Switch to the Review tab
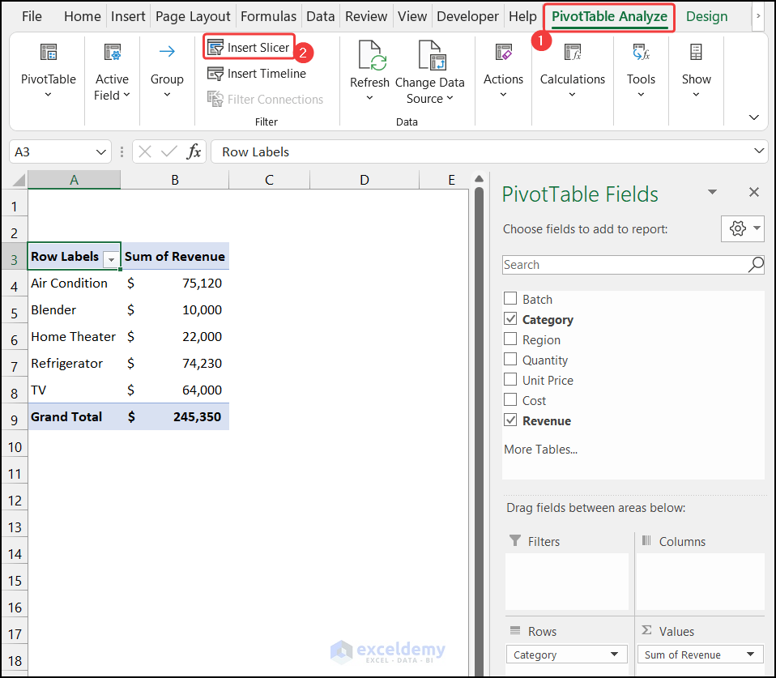Image resolution: width=776 pixels, height=678 pixels. click(366, 16)
